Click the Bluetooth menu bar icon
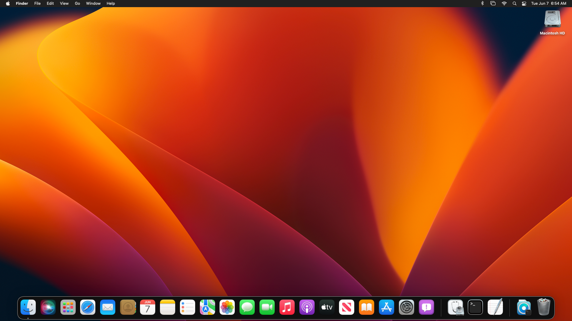 point(482,4)
